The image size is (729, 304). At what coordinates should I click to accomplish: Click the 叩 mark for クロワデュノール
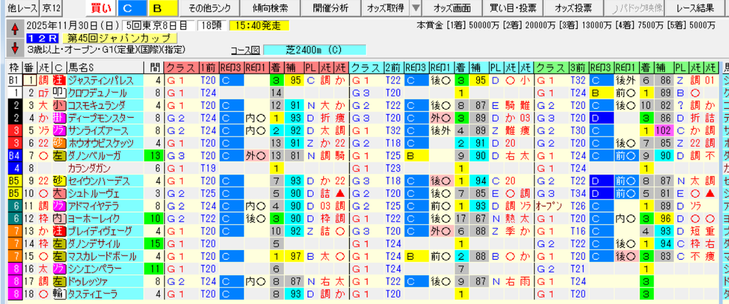click(x=59, y=92)
